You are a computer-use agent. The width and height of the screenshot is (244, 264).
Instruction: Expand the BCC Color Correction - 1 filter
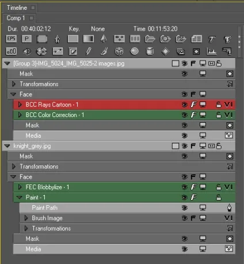click(20, 115)
